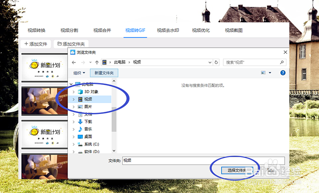This screenshot has width=319, height=193.
Task: Expand the 下载 tree node
Action: click(x=74, y=122)
